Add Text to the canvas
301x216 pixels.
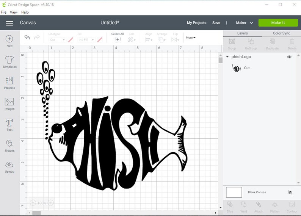[x=9, y=125]
